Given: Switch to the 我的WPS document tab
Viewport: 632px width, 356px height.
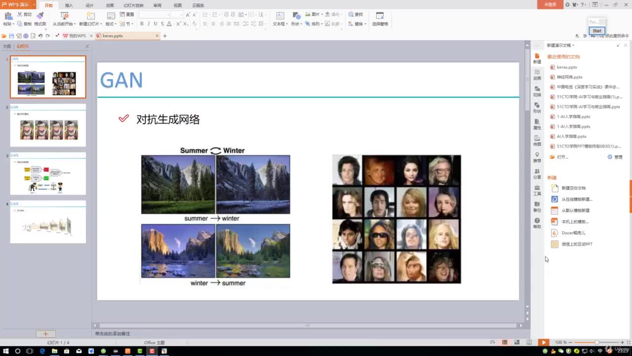Looking at the screenshot, I should click(74, 36).
